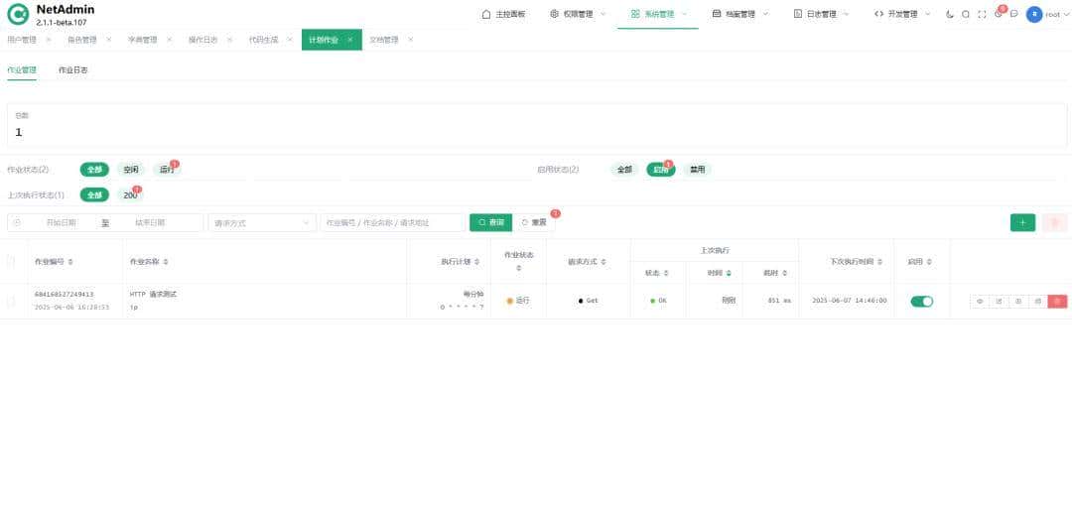Viewport: 1072px width, 510px height.
Task: Open the 权限管理 menu
Action: point(572,14)
